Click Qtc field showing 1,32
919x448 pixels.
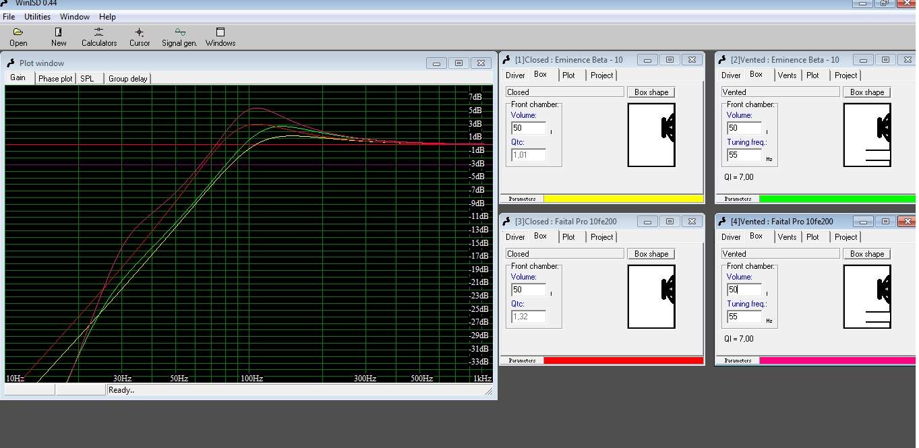pos(529,317)
